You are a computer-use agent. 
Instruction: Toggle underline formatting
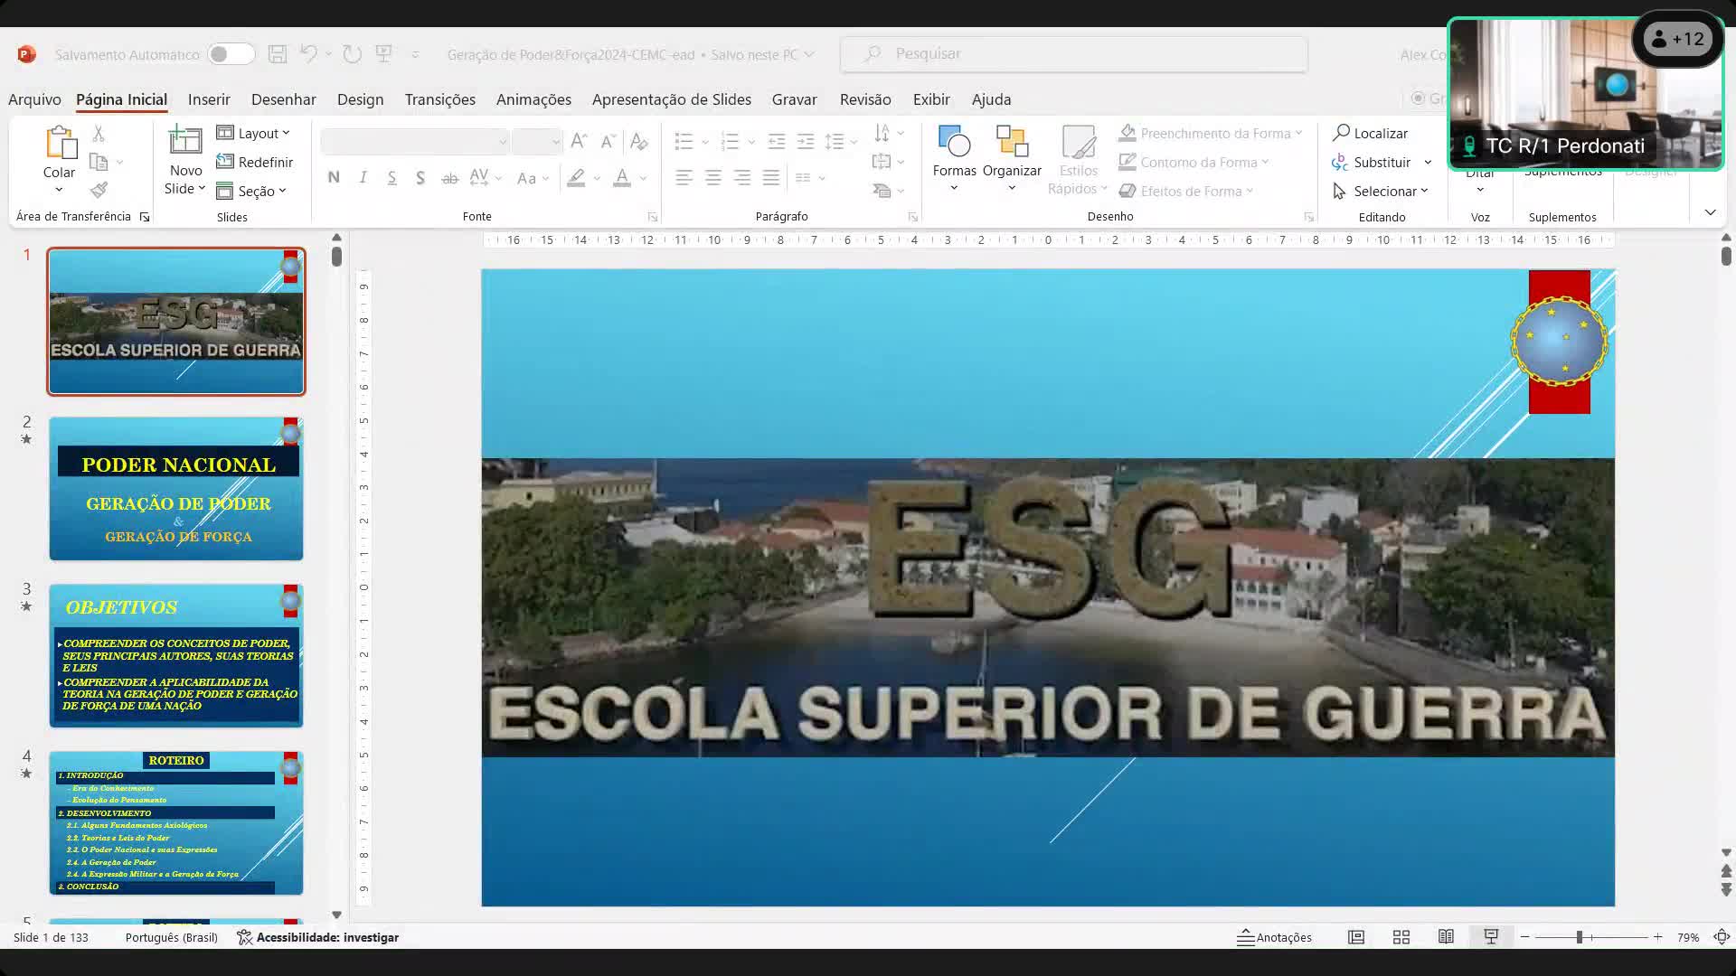(x=392, y=178)
